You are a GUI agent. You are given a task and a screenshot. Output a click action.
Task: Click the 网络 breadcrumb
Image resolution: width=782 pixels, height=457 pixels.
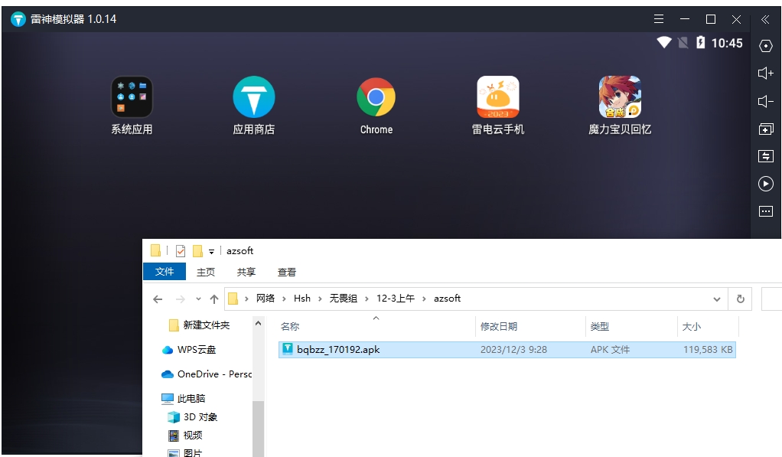tap(266, 299)
